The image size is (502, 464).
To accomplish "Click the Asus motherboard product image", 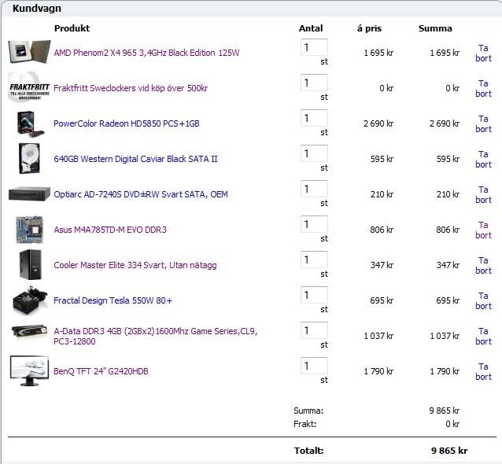I will [x=29, y=230].
